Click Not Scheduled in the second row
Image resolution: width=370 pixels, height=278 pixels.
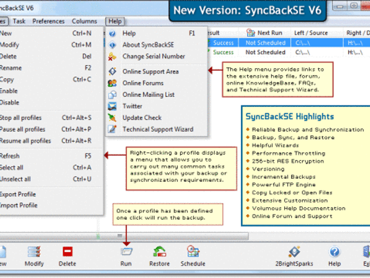[x=265, y=52]
